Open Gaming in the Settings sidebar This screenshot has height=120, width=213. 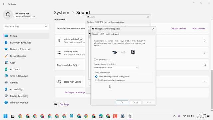click(26, 83)
